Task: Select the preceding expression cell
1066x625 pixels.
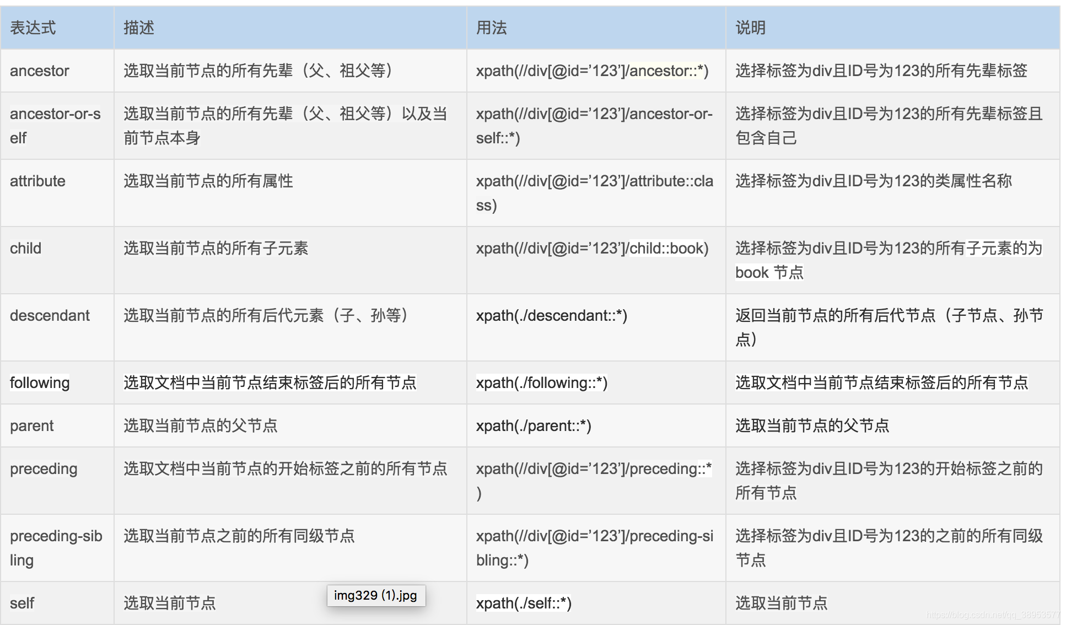Action: pyautogui.click(x=44, y=468)
